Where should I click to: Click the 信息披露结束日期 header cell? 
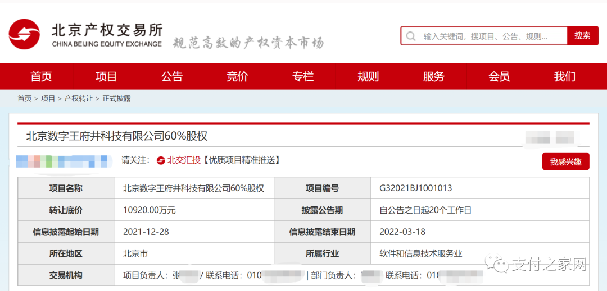point(322,232)
